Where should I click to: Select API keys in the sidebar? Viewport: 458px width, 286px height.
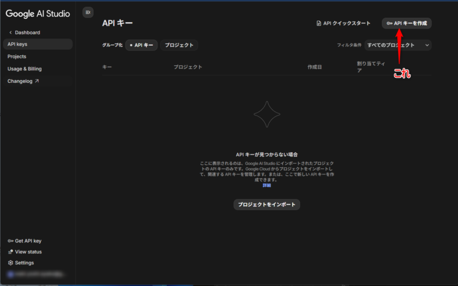coord(17,44)
